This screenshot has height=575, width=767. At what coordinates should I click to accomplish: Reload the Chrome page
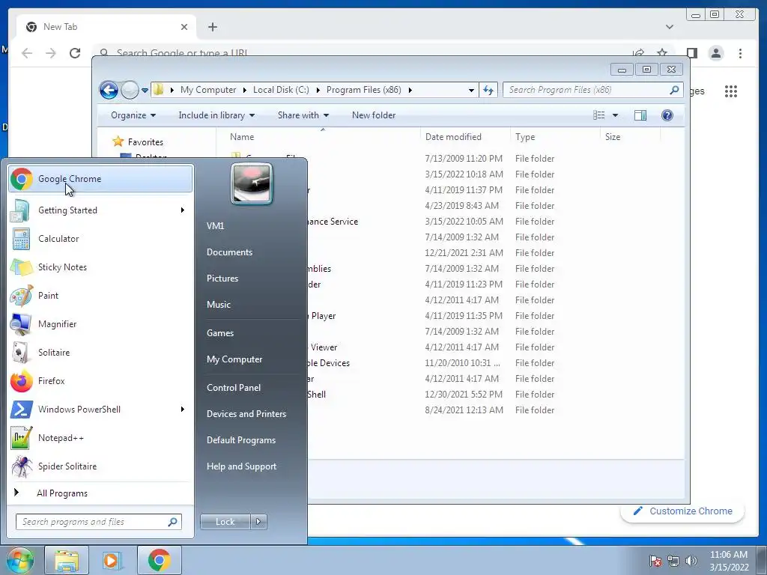75,53
